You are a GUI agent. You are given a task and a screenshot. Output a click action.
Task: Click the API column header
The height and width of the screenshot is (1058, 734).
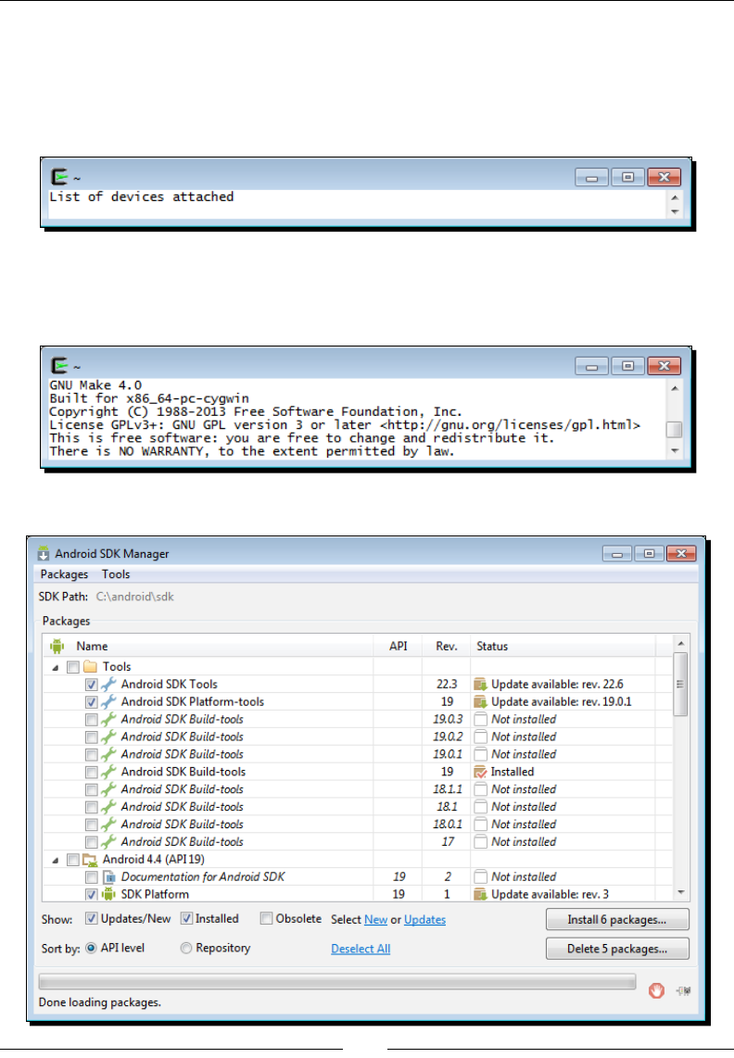point(398,647)
